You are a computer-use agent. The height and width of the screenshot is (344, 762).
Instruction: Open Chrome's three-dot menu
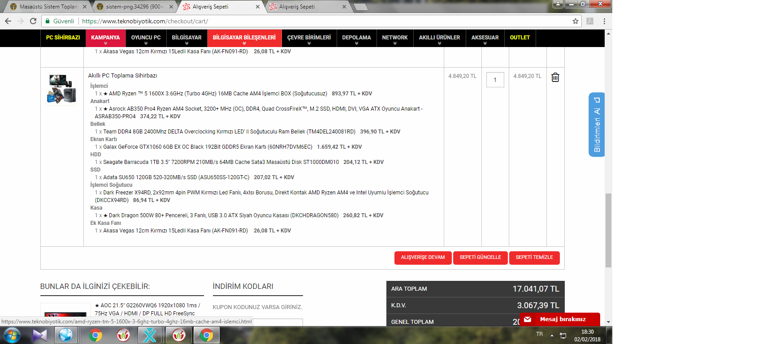[604, 21]
